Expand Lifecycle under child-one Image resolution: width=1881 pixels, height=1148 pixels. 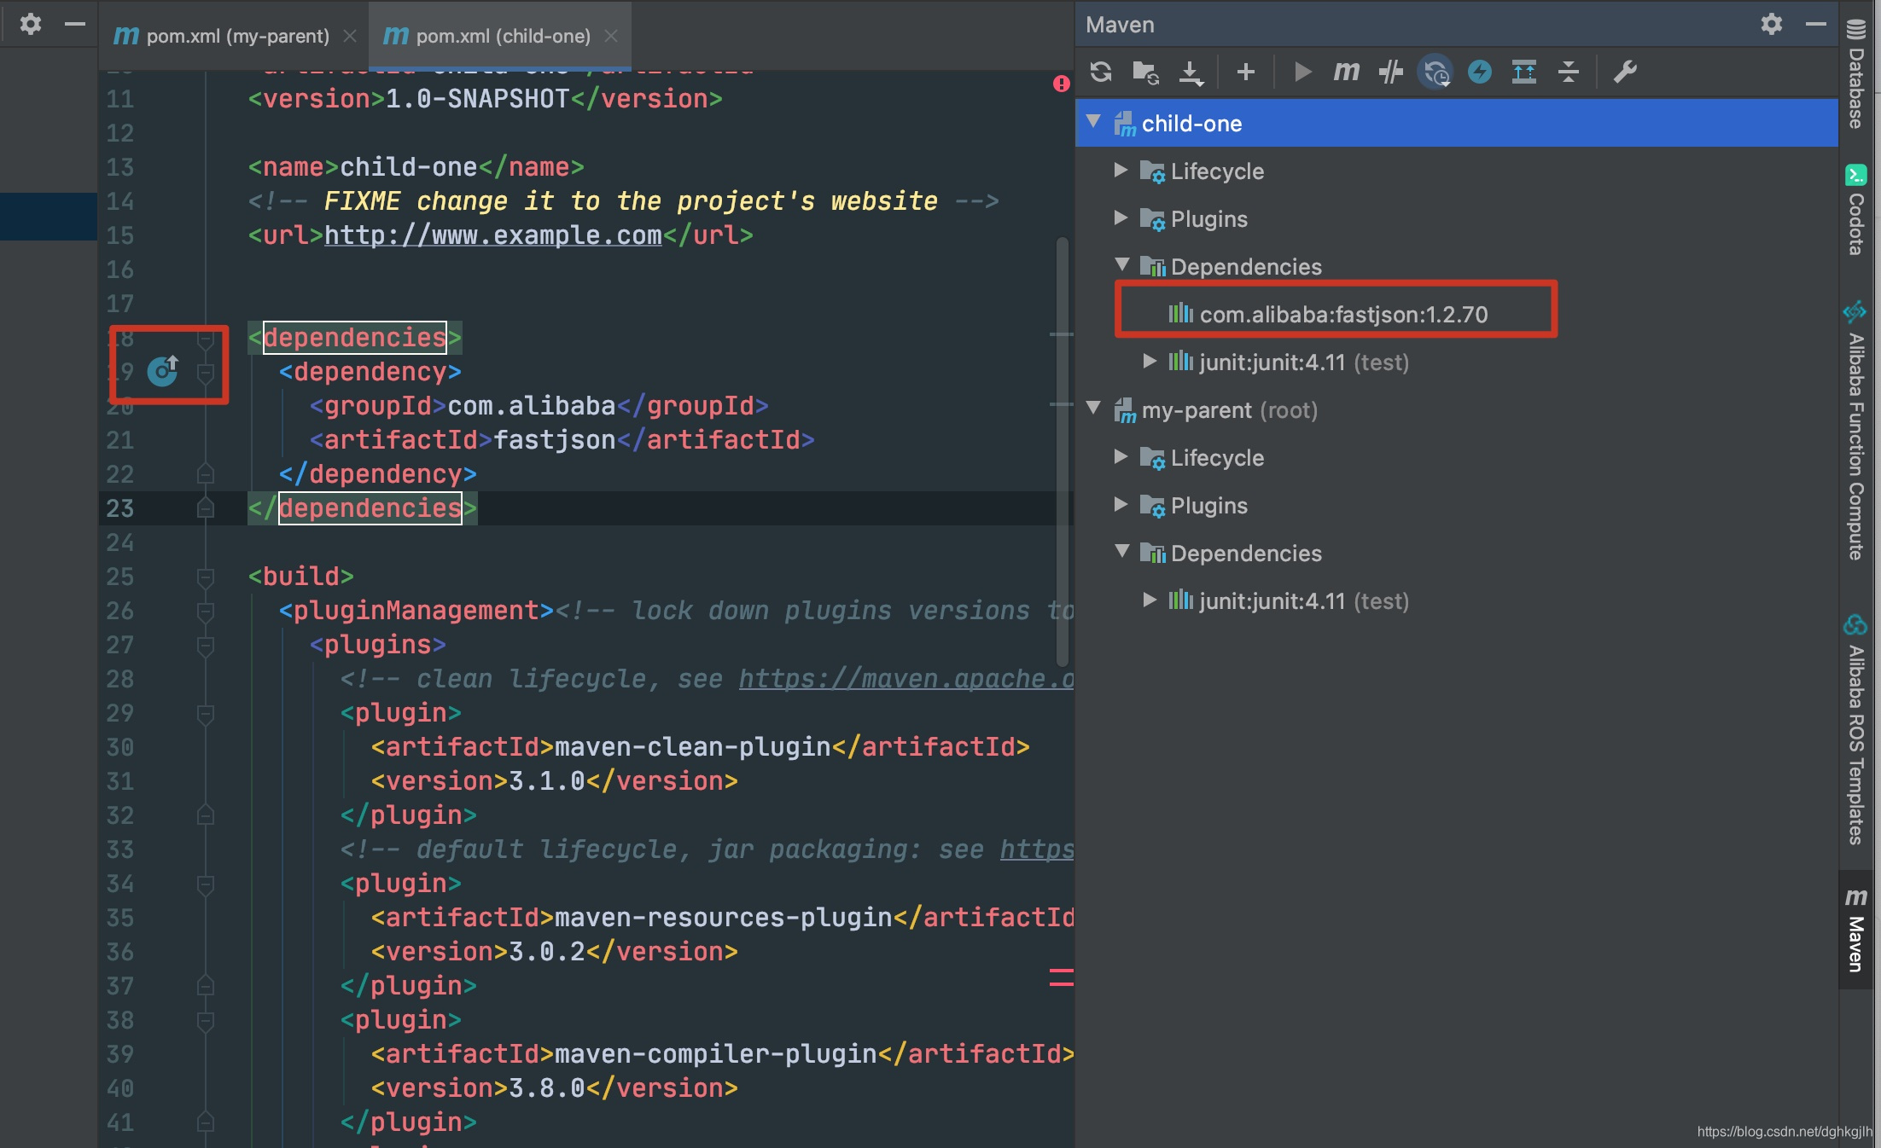[1121, 171]
